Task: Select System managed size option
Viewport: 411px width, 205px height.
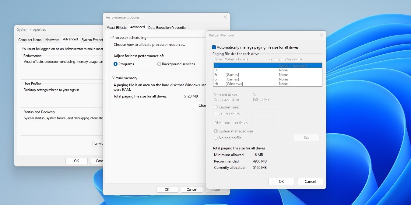Action: (x=216, y=131)
